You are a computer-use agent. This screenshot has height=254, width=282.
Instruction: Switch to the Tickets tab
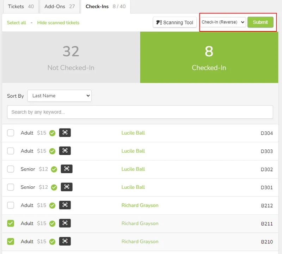click(x=20, y=6)
